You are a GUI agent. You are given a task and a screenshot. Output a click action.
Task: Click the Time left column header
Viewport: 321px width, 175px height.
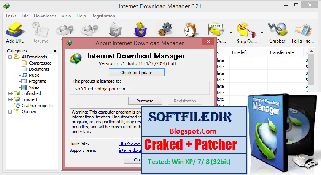click(x=248, y=52)
